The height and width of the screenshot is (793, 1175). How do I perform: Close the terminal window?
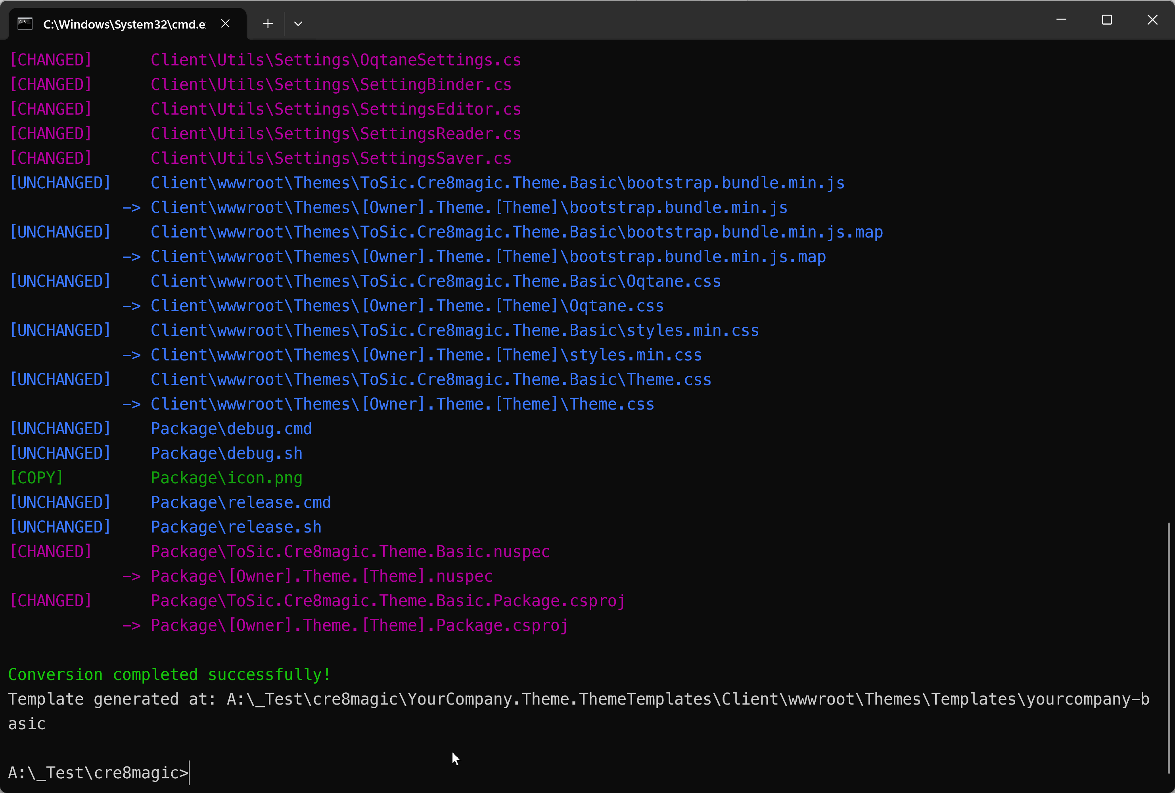[1152, 20]
